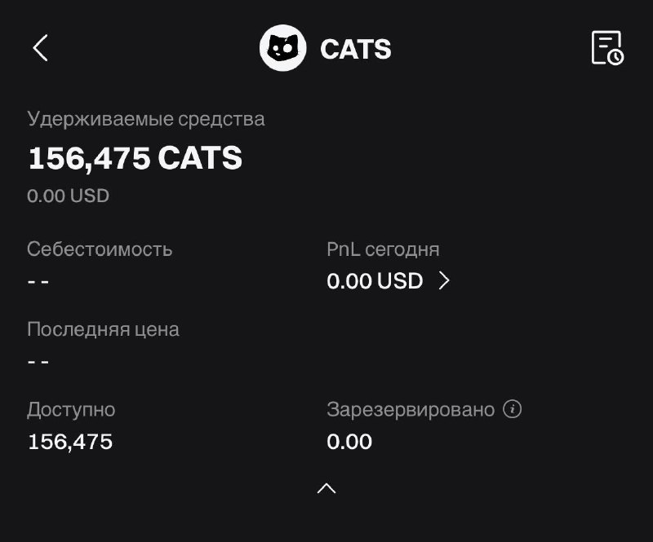Tap the Удерживаемые средства label

pyautogui.click(x=146, y=119)
